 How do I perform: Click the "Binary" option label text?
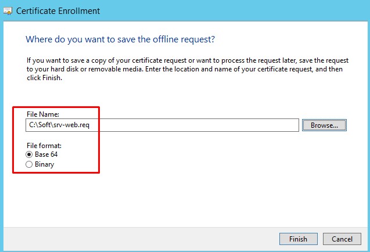(x=44, y=164)
